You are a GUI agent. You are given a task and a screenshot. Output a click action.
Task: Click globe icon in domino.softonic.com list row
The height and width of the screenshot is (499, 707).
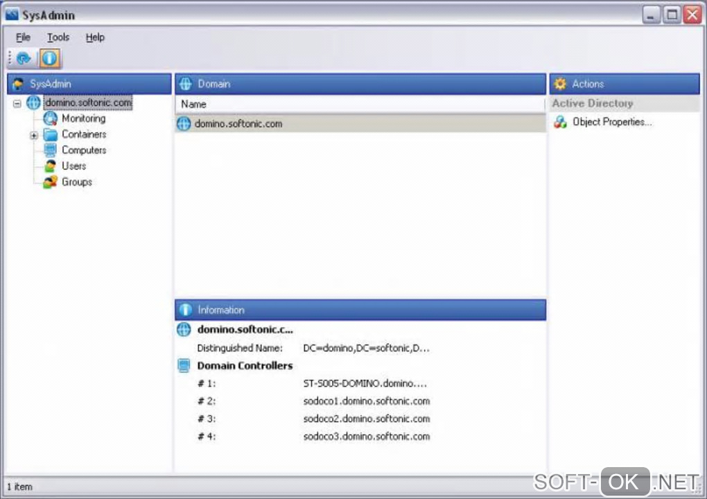184,123
